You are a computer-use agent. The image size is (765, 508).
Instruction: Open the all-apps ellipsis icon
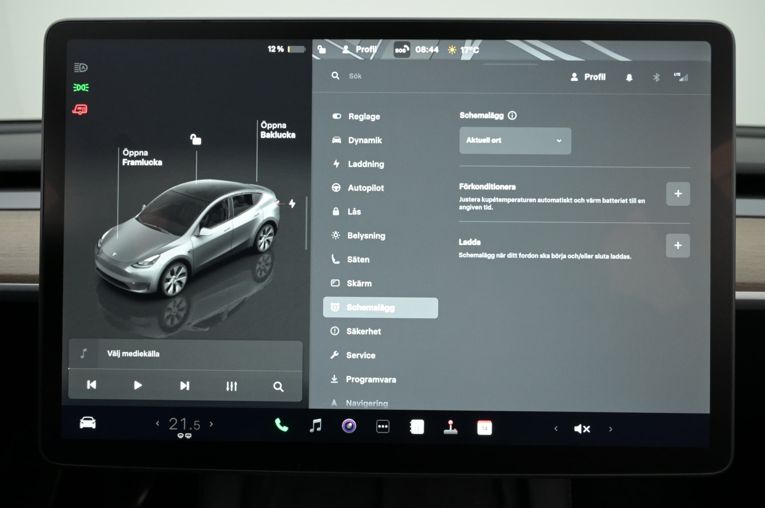point(383,427)
